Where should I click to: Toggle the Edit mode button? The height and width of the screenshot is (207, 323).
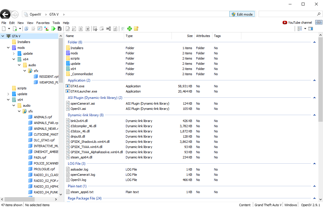(242, 14)
